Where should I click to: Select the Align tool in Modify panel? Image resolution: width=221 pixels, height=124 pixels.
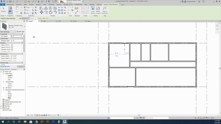pos(41,8)
